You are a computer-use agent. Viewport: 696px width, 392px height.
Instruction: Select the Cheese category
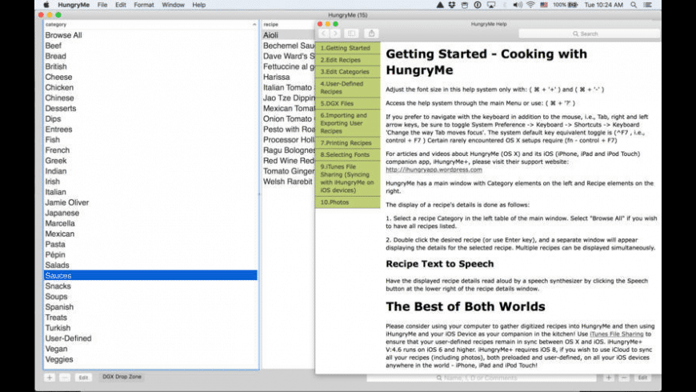coord(150,78)
